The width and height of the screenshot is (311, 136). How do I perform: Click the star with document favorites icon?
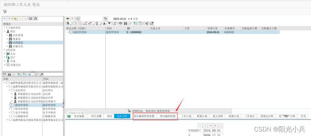[25, 19]
